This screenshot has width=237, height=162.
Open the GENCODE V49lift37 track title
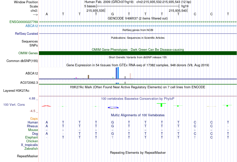[138, 18]
